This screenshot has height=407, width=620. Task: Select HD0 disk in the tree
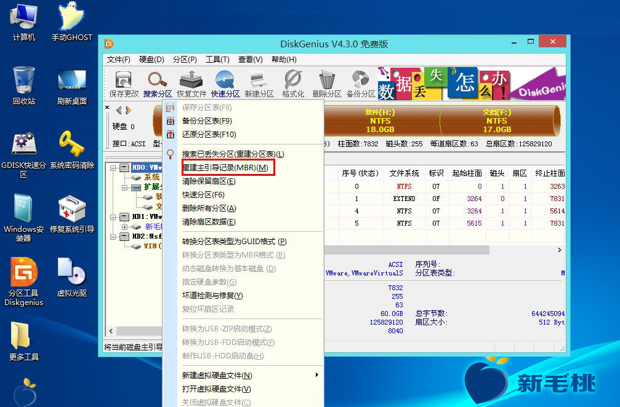click(x=147, y=167)
